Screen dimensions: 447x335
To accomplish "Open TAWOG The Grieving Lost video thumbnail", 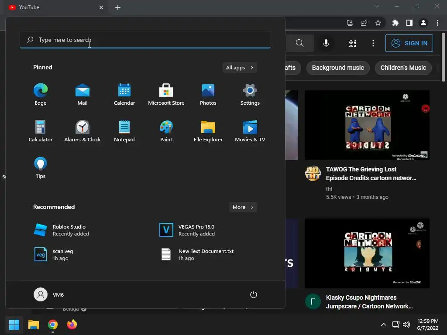I will click(367, 125).
